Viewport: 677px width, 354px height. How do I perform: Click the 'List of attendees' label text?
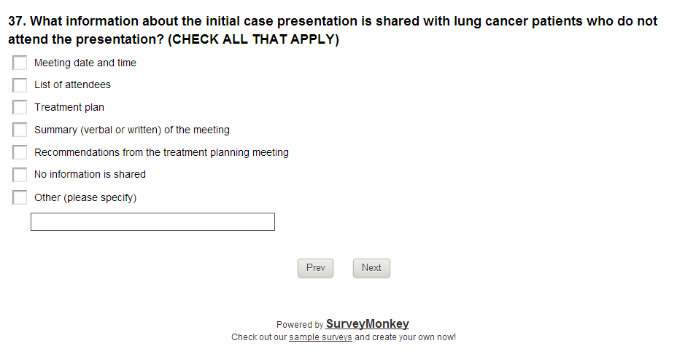(x=72, y=85)
